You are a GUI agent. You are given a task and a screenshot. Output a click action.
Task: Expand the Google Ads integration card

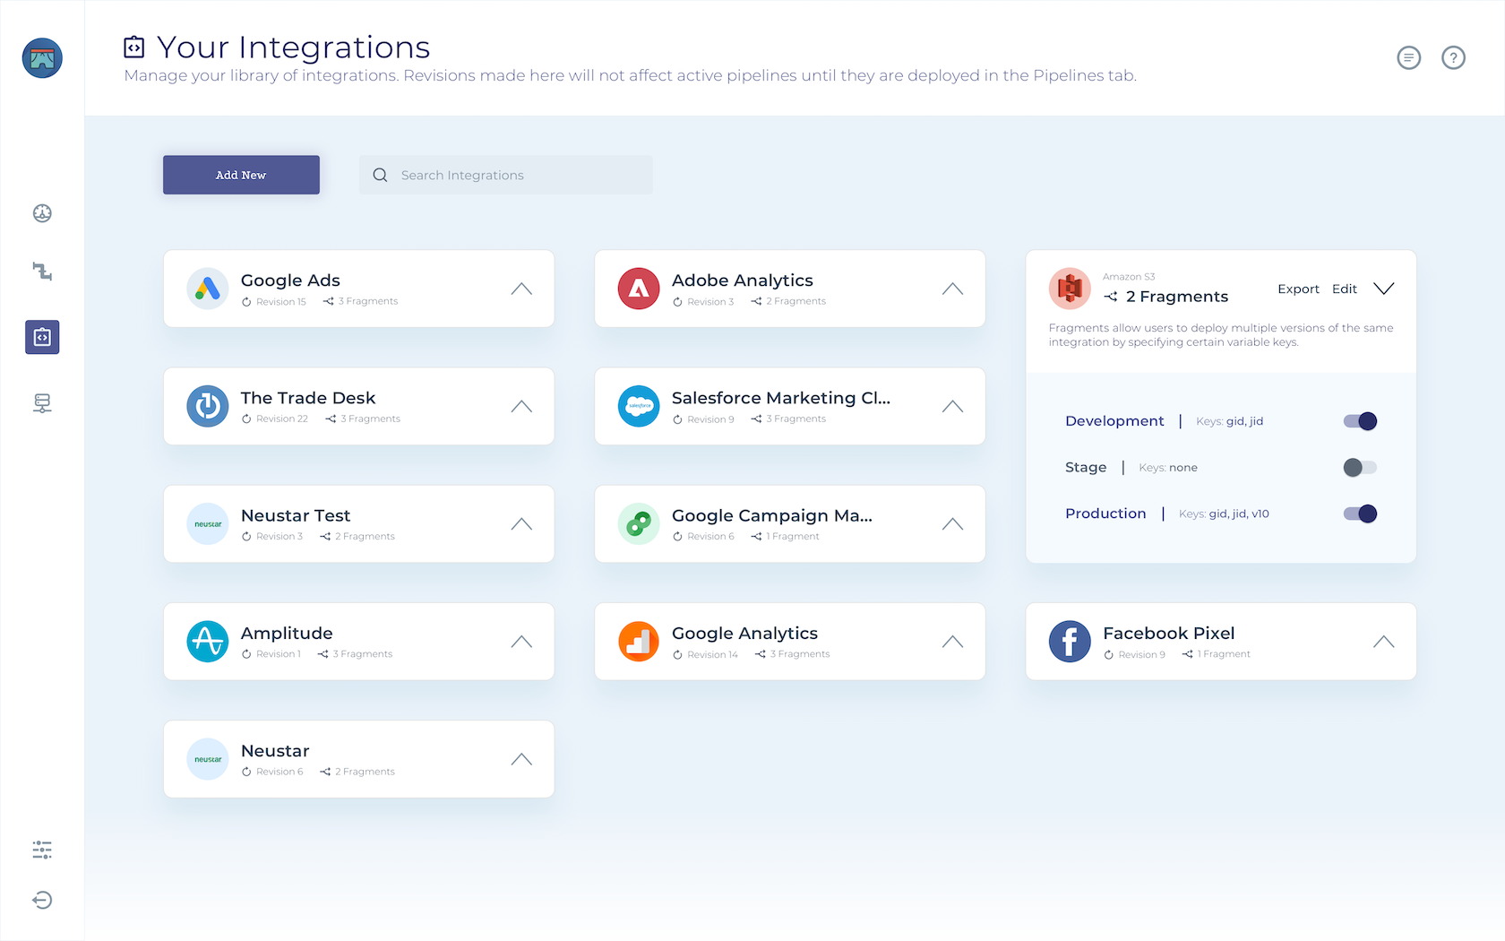tap(521, 289)
